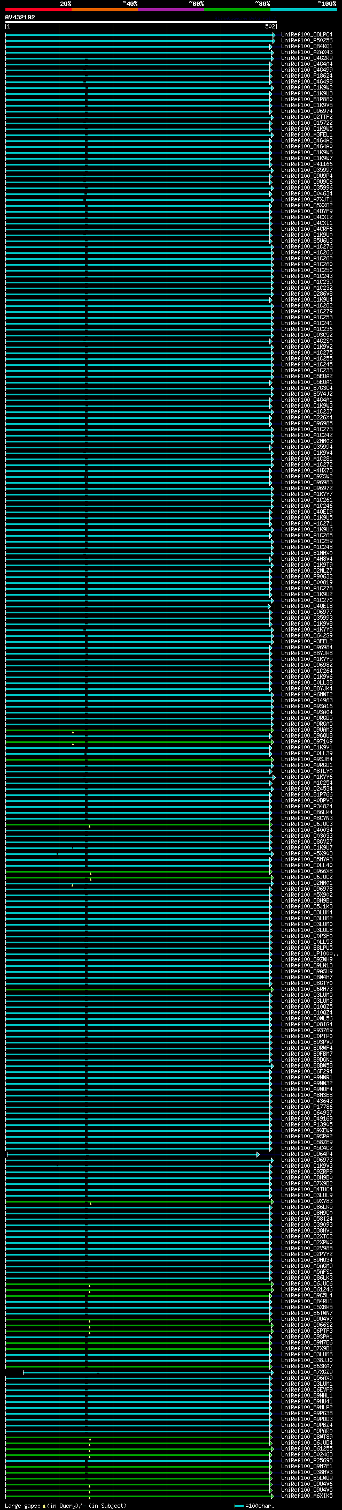Select label UniRef100_C0PSF0

pos(306,936)
